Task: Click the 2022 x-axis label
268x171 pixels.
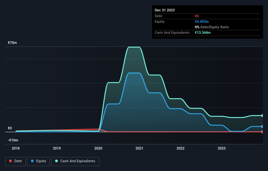Action: [181, 148]
